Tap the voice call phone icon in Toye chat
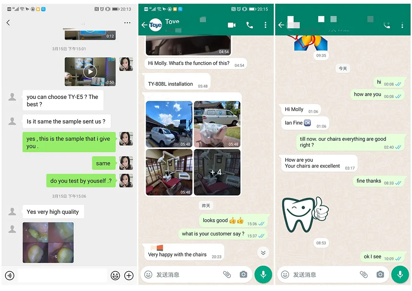The height and width of the screenshot is (291, 412). coord(250,25)
